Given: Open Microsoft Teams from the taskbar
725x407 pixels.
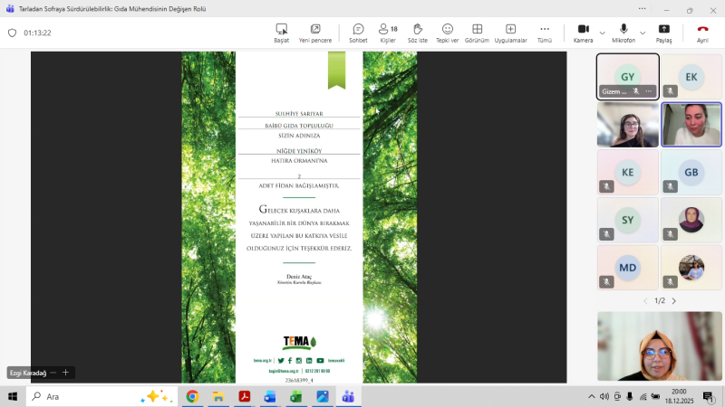Looking at the screenshot, I should click(347, 396).
